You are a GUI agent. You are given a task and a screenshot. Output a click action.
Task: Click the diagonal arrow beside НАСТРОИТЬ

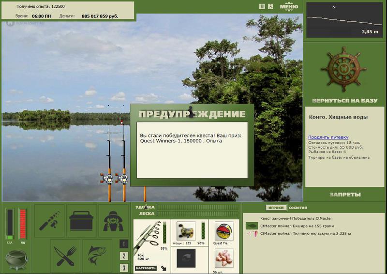click(164, 268)
